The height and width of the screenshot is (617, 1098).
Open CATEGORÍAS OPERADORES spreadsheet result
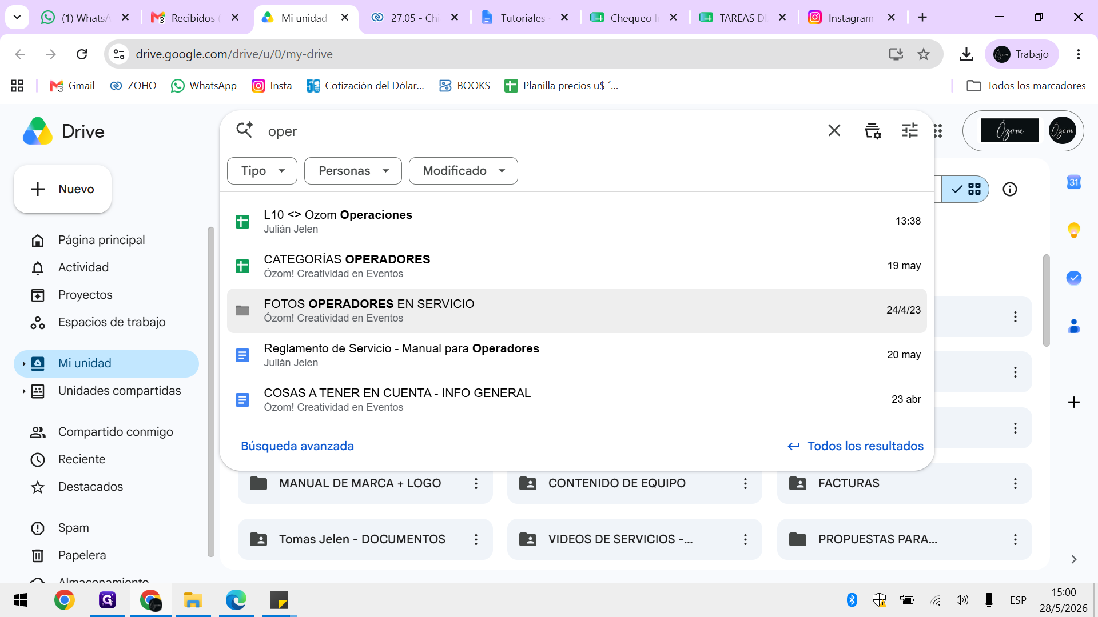(x=577, y=266)
